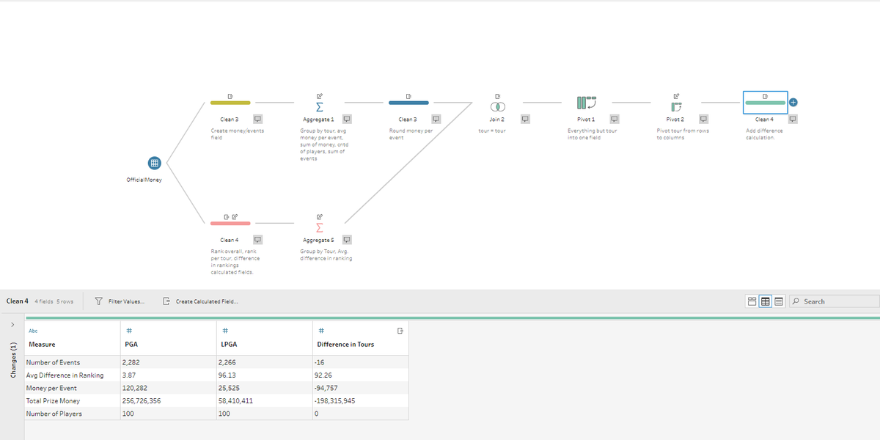The height and width of the screenshot is (440, 880).
Task: Change the # data type of LPGA
Action: pos(224,331)
